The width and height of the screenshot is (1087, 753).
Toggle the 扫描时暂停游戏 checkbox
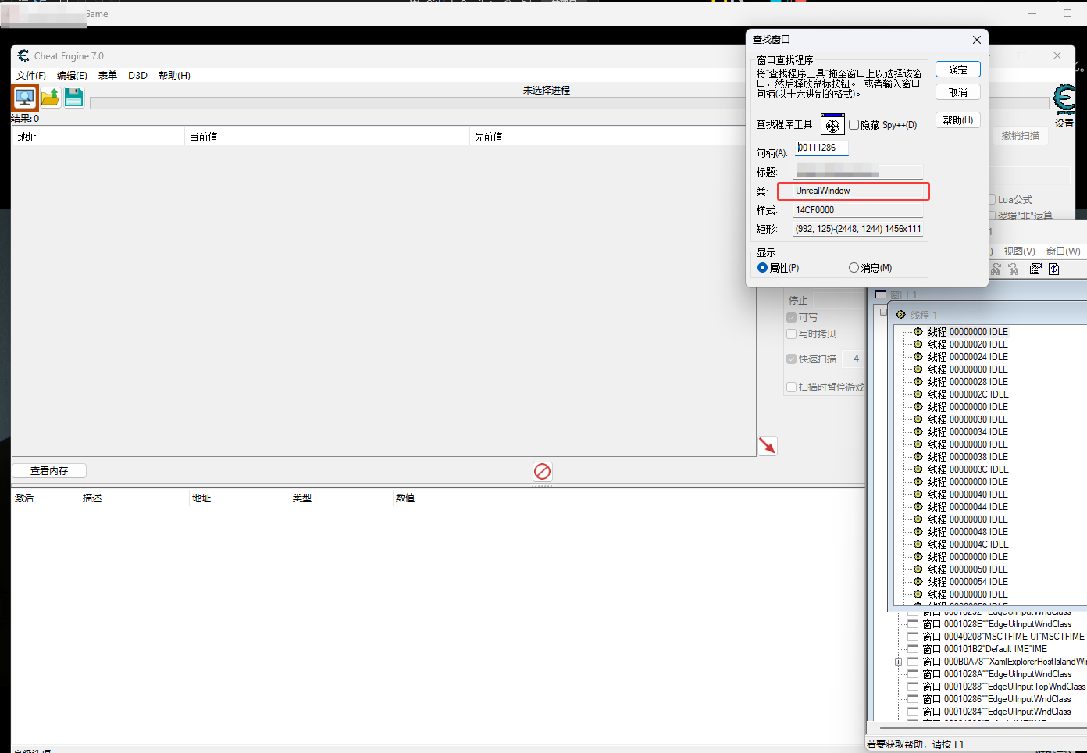coord(792,387)
